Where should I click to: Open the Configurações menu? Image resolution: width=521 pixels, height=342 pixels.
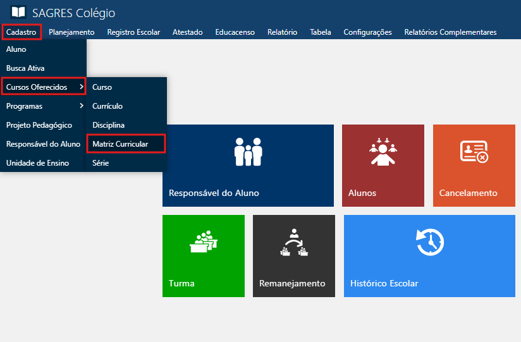[x=367, y=32]
